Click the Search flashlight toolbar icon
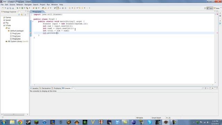This screenshot has height=125, width=222. pos(49,8)
